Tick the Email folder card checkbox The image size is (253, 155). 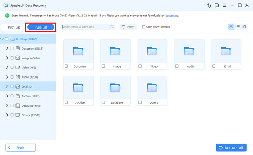(214, 66)
